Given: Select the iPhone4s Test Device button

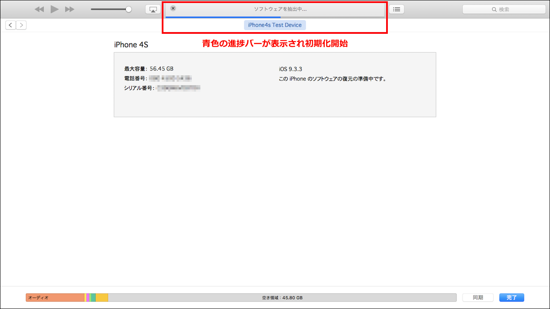Looking at the screenshot, I should pos(275,25).
